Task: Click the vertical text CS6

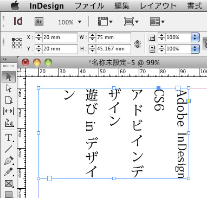Action: point(159,100)
